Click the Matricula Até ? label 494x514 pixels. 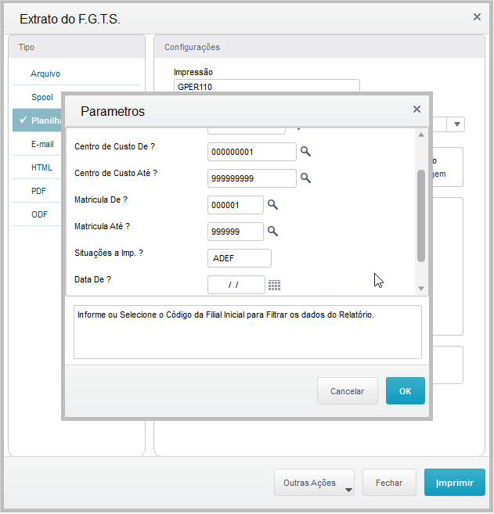click(102, 227)
